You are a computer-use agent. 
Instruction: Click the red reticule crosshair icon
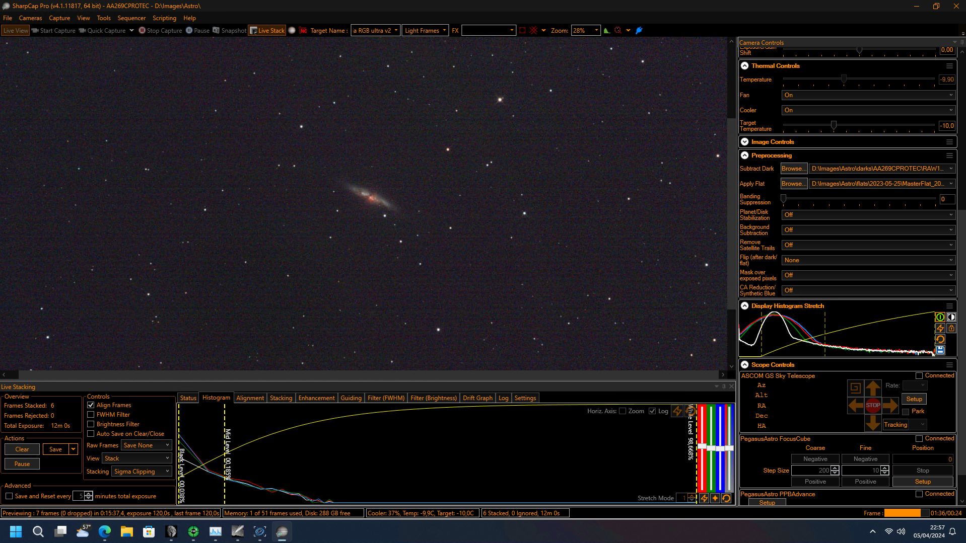[x=534, y=31]
